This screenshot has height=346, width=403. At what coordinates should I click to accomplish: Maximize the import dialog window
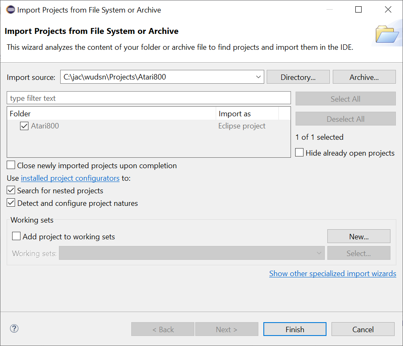(359, 10)
